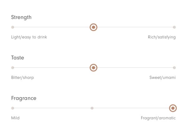Click the "Mild" label under Fragrance
187x137 pixels.
coord(15,118)
